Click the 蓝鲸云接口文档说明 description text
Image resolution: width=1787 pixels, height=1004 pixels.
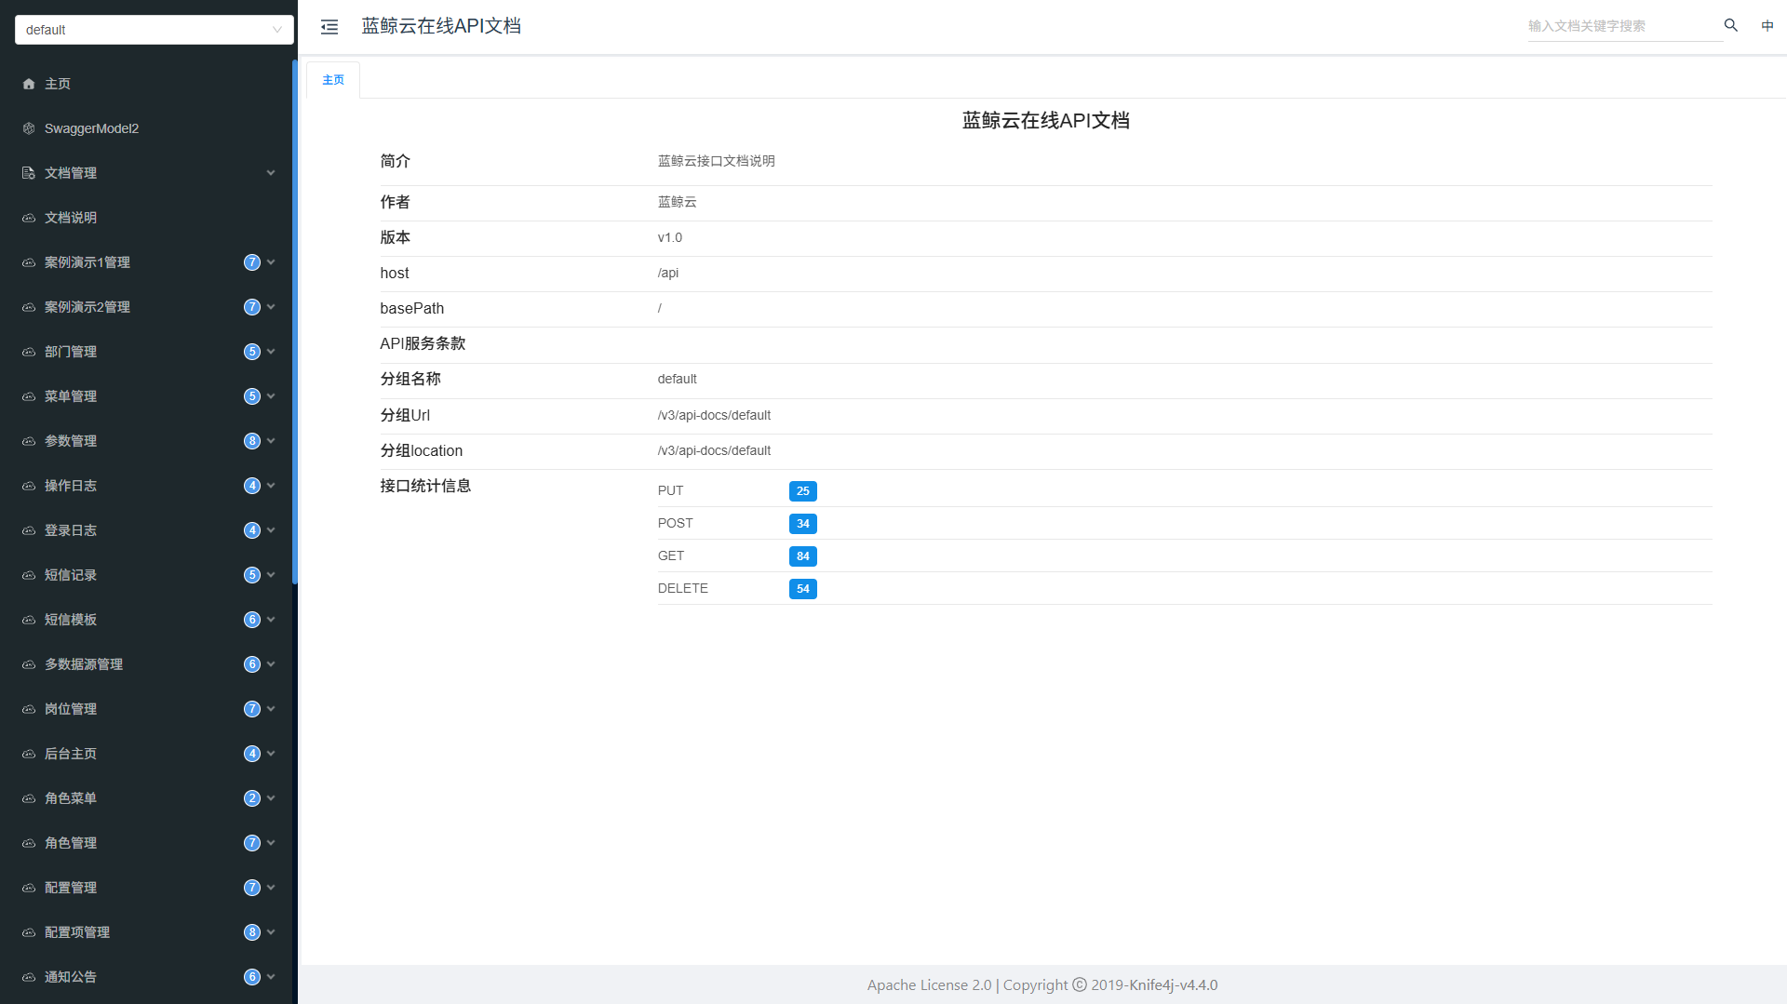coord(716,161)
